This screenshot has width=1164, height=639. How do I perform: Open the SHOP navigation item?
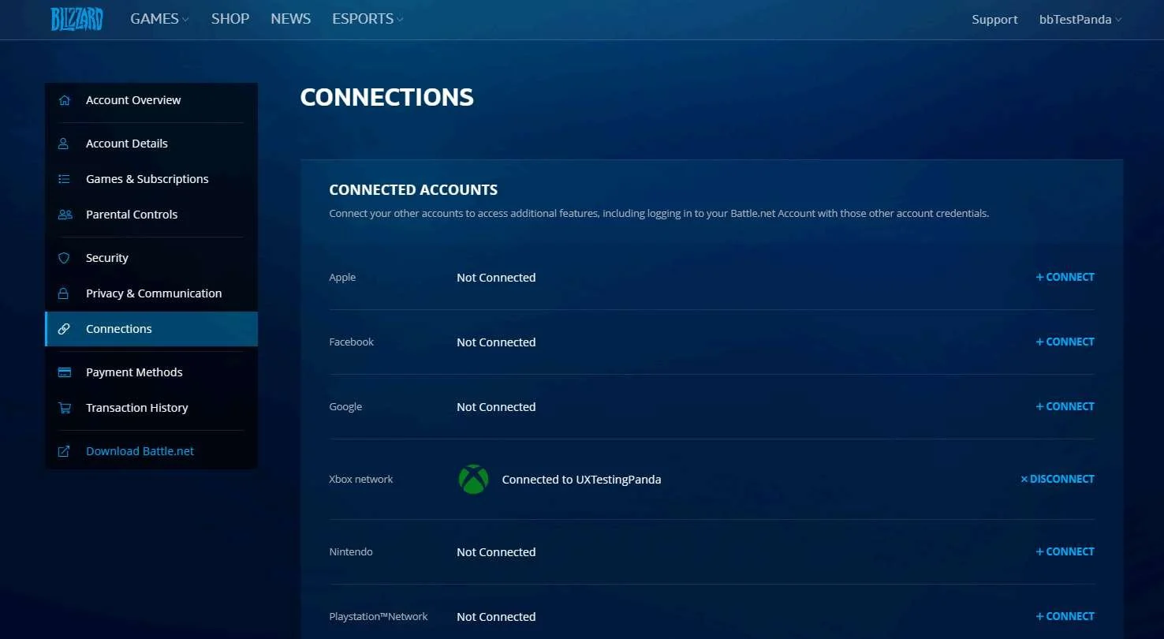coord(230,19)
